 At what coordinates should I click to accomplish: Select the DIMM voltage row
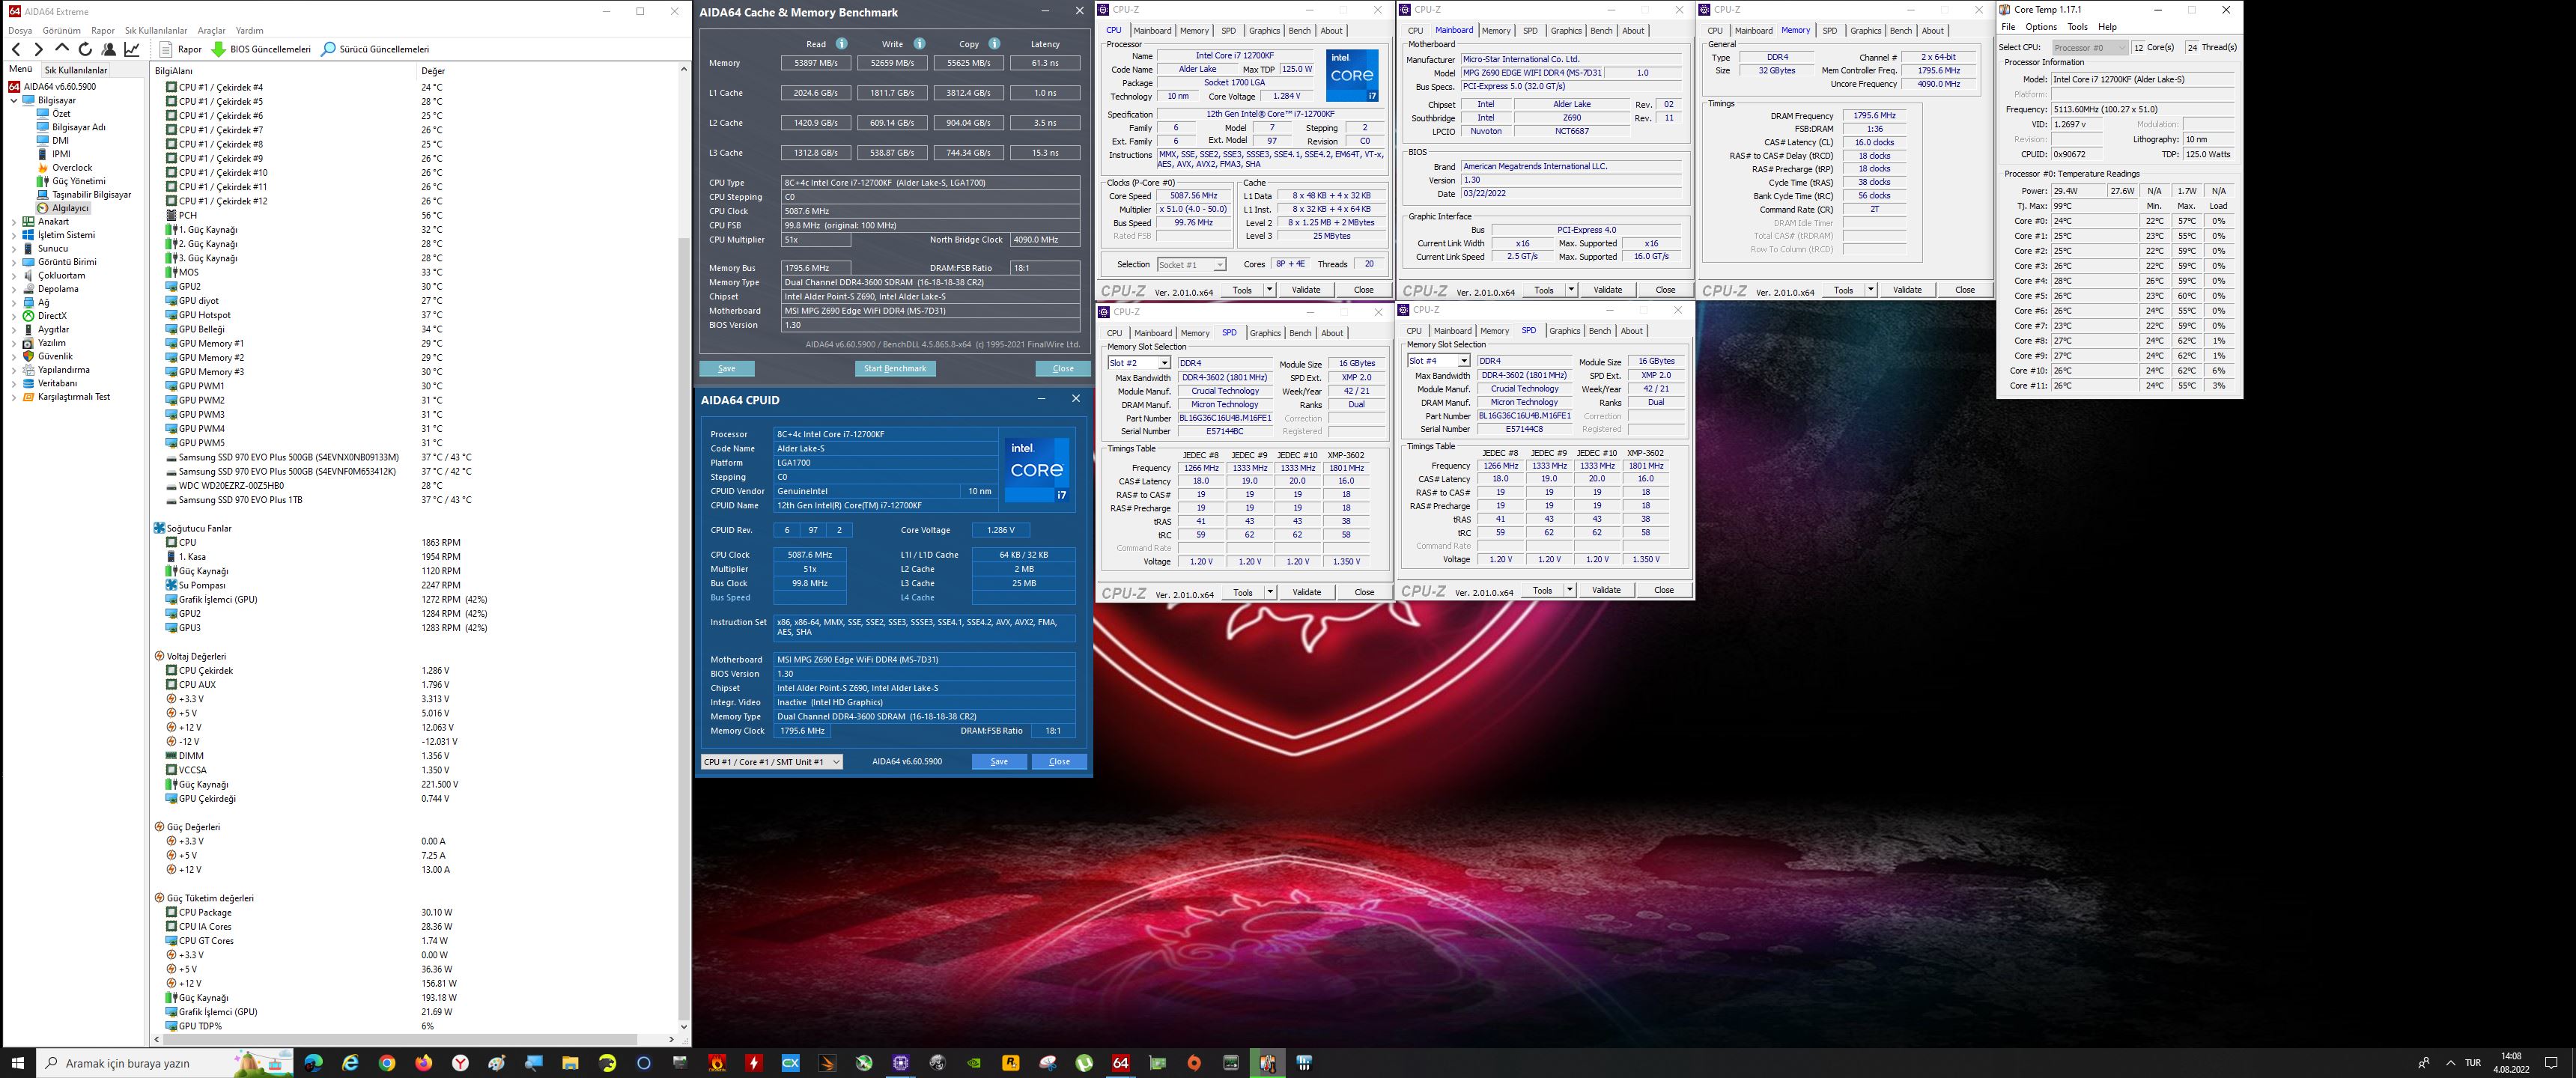click(417, 756)
